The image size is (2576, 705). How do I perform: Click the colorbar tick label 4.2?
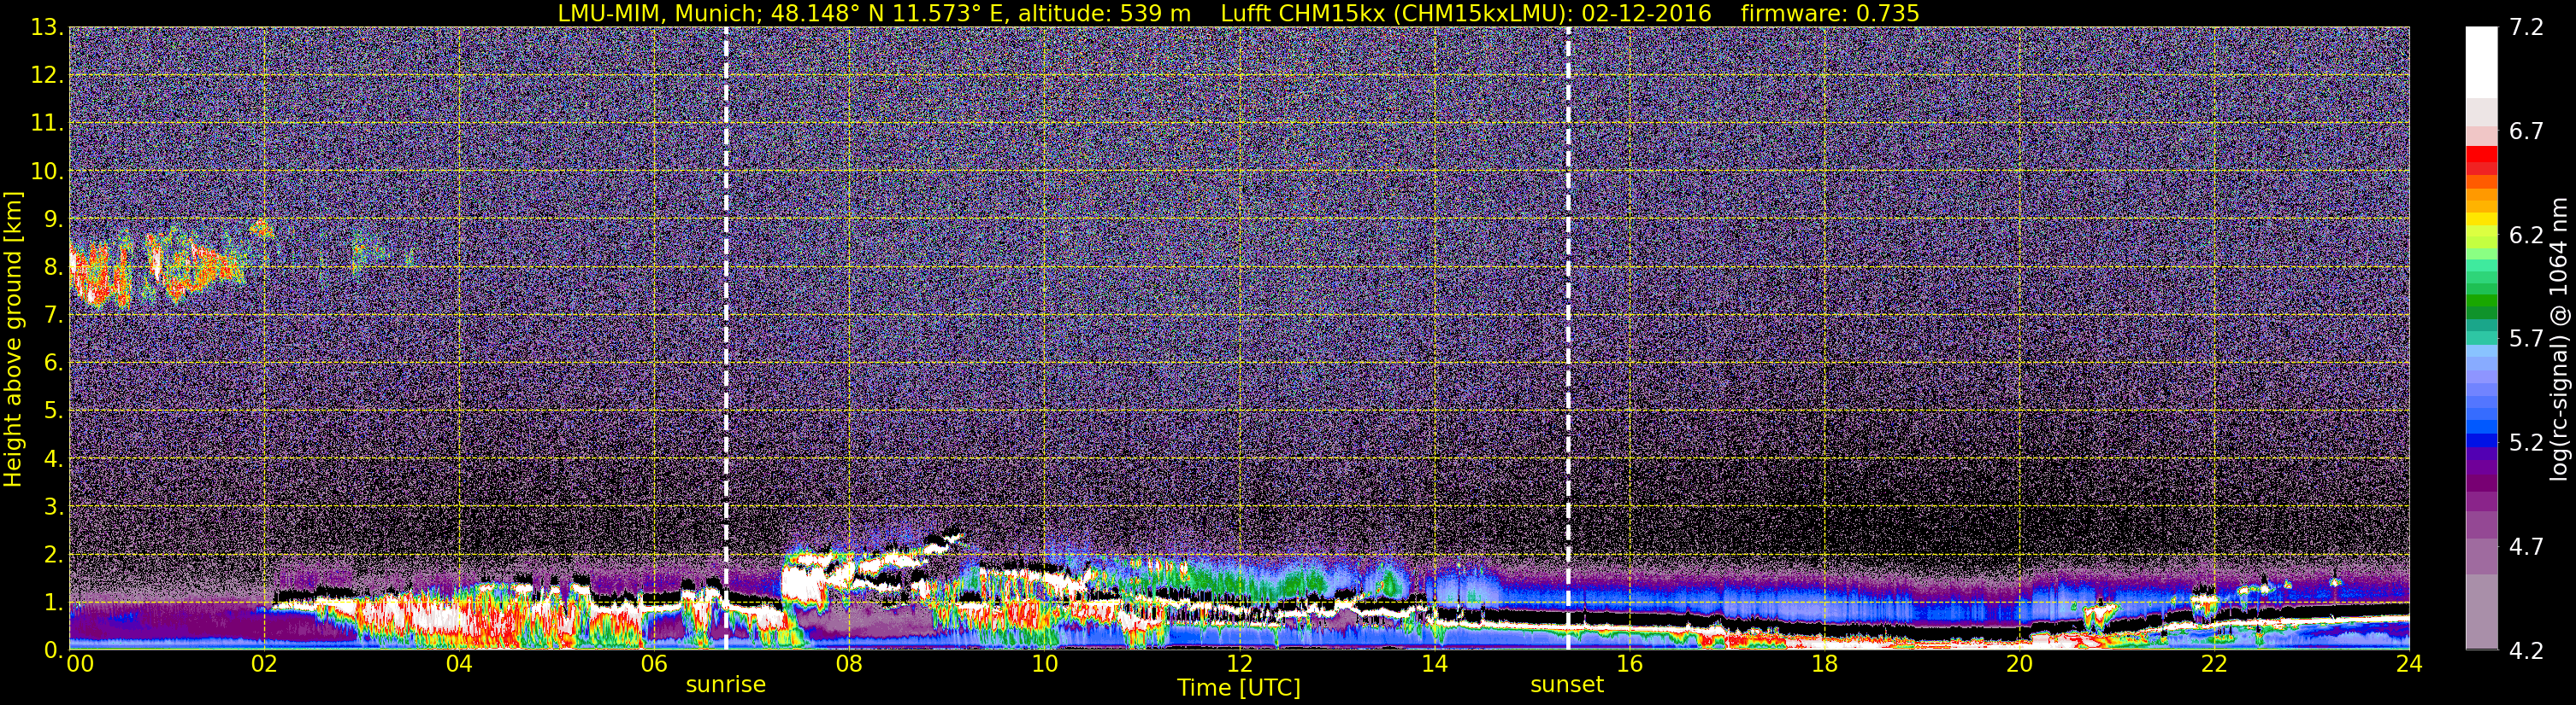[2526, 651]
